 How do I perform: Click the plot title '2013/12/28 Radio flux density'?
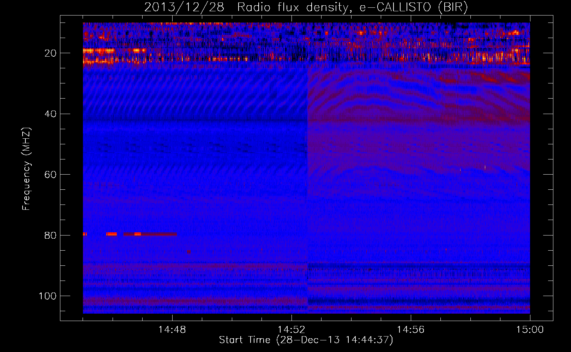(306, 7)
